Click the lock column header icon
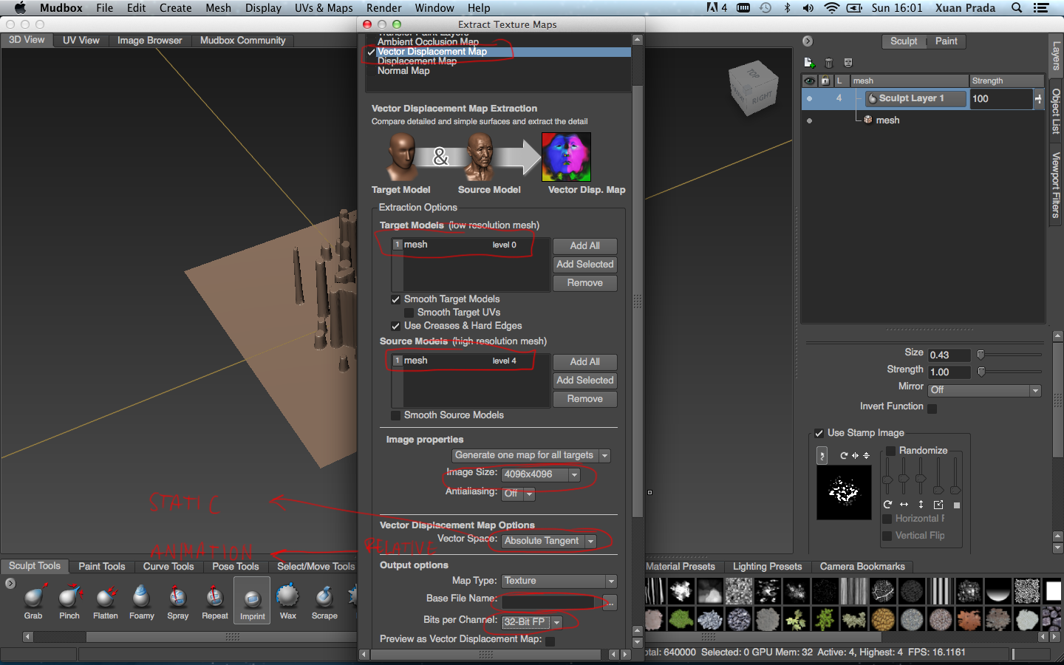This screenshot has height=665, width=1064. coord(825,81)
